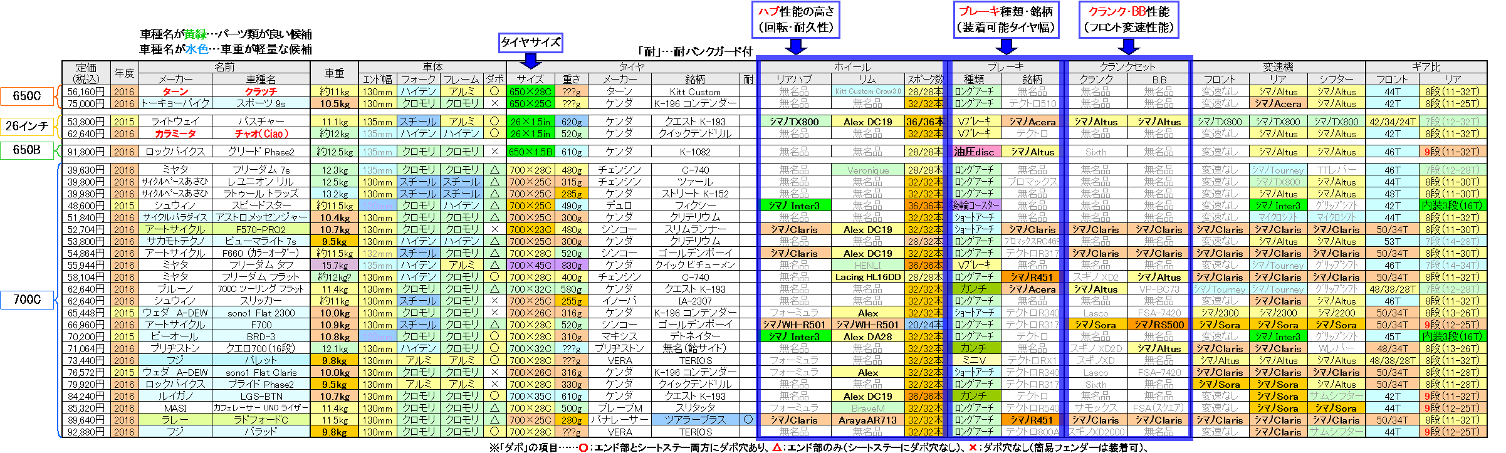This screenshot has height=453, width=1506.
Task: Click the スポーク数 header cell
Action: (924, 79)
